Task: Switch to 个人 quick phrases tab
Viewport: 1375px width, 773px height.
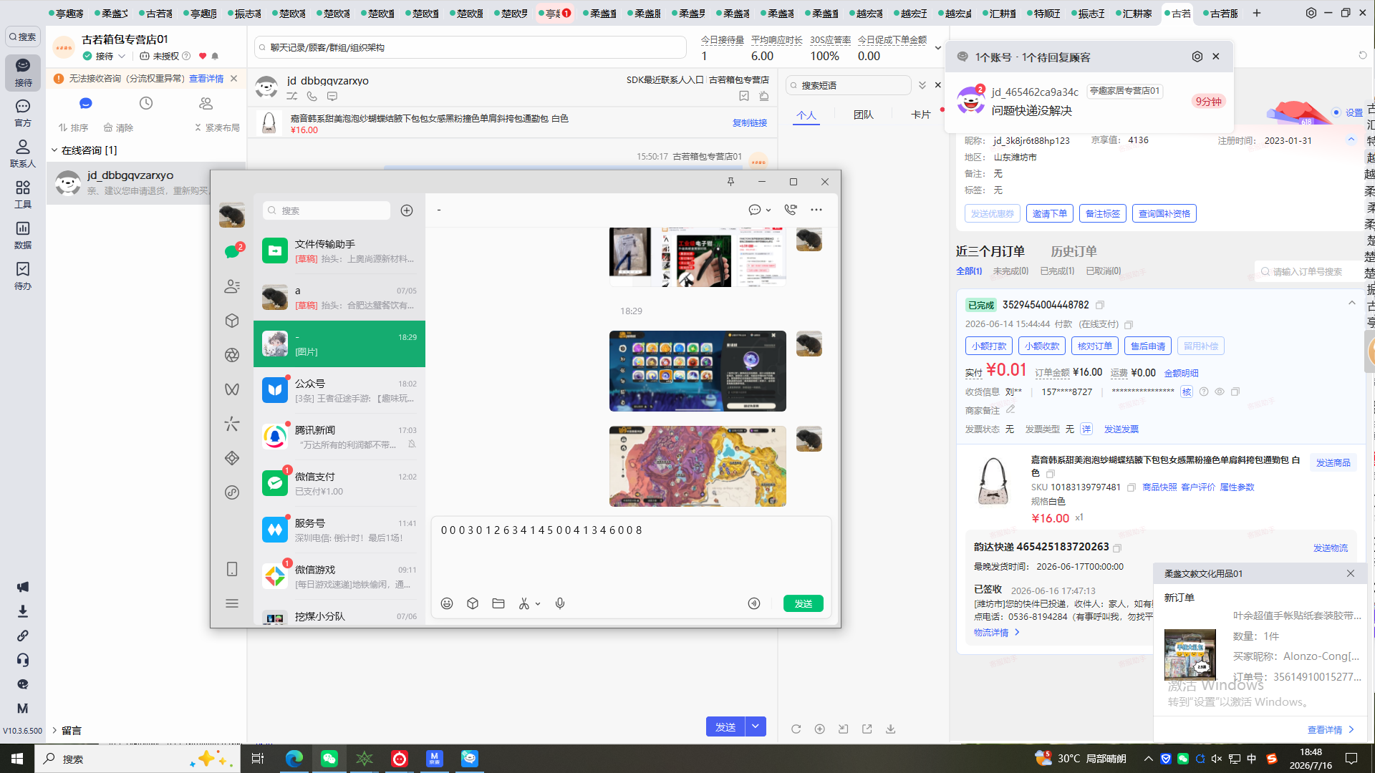Action: point(806,115)
